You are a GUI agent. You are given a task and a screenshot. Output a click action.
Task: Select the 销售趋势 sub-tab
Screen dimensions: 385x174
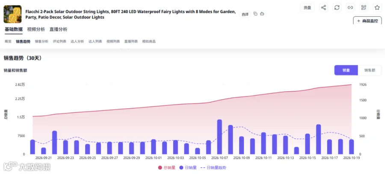coord(23,41)
